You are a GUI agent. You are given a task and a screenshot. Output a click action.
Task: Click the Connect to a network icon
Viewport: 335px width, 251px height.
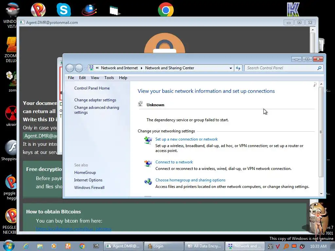pyautogui.click(x=148, y=163)
